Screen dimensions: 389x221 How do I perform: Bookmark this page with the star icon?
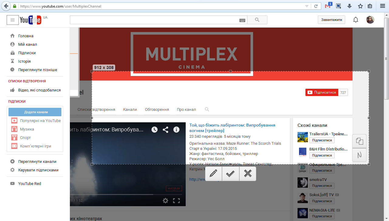pos(360,6)
